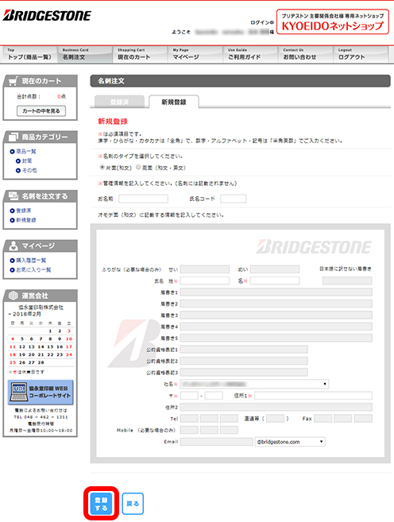Click the 登録する button
The height and width of the screenshot is (522, 394).
(101, 504)
